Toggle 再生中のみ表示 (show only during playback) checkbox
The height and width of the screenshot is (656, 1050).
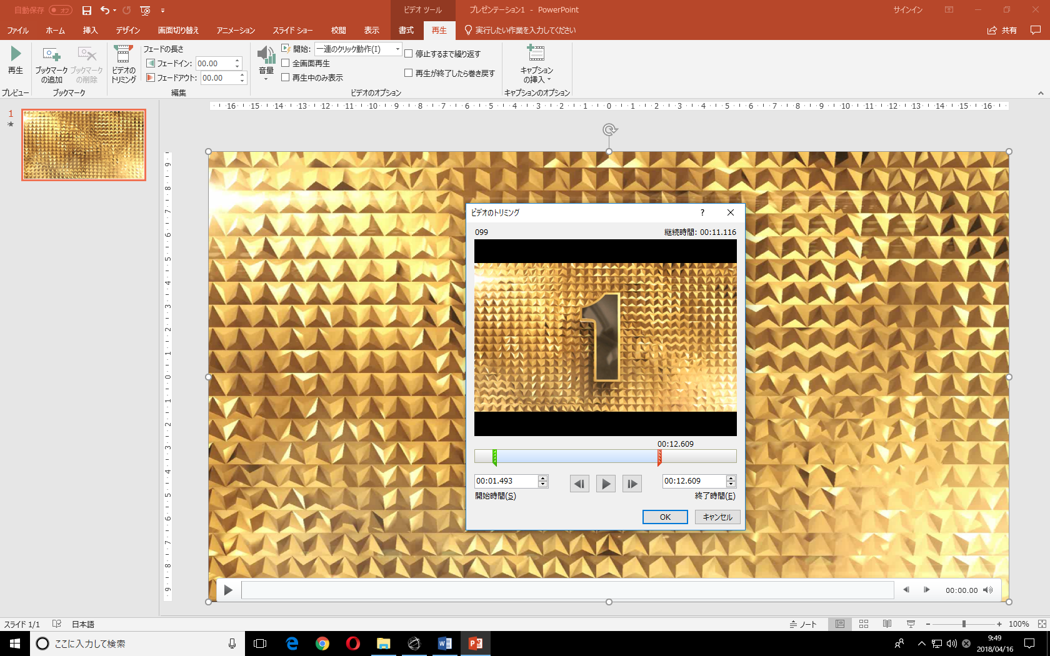[x=286, y=77]
